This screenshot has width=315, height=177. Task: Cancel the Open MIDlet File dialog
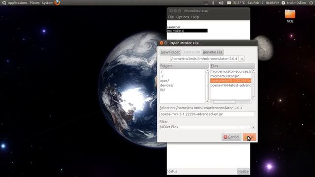point(231,137)
